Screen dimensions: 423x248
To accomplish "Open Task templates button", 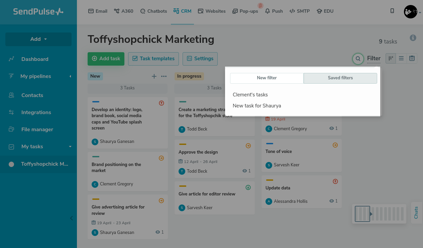I will [153, 59].
